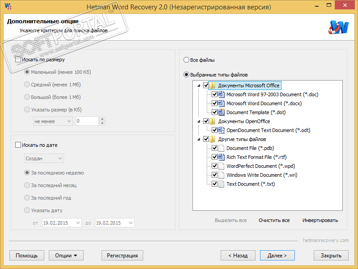Click the lifebuoy W logo in header
This screenshot has width=358, height=269.
pos(339,27)
